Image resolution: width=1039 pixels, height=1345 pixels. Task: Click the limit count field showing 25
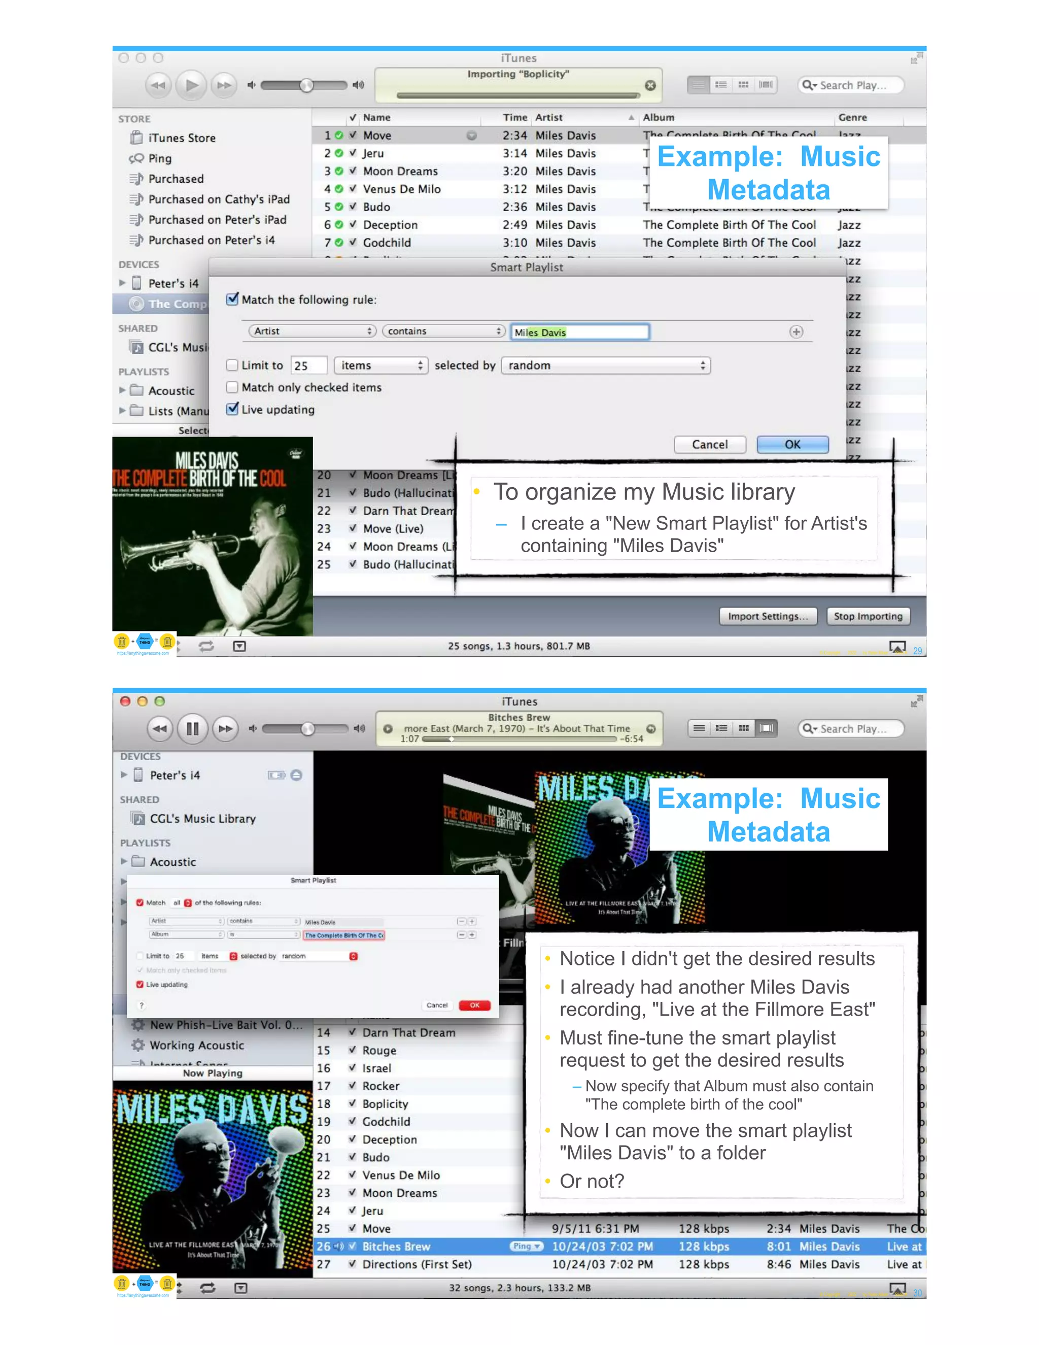coord(308,365)
